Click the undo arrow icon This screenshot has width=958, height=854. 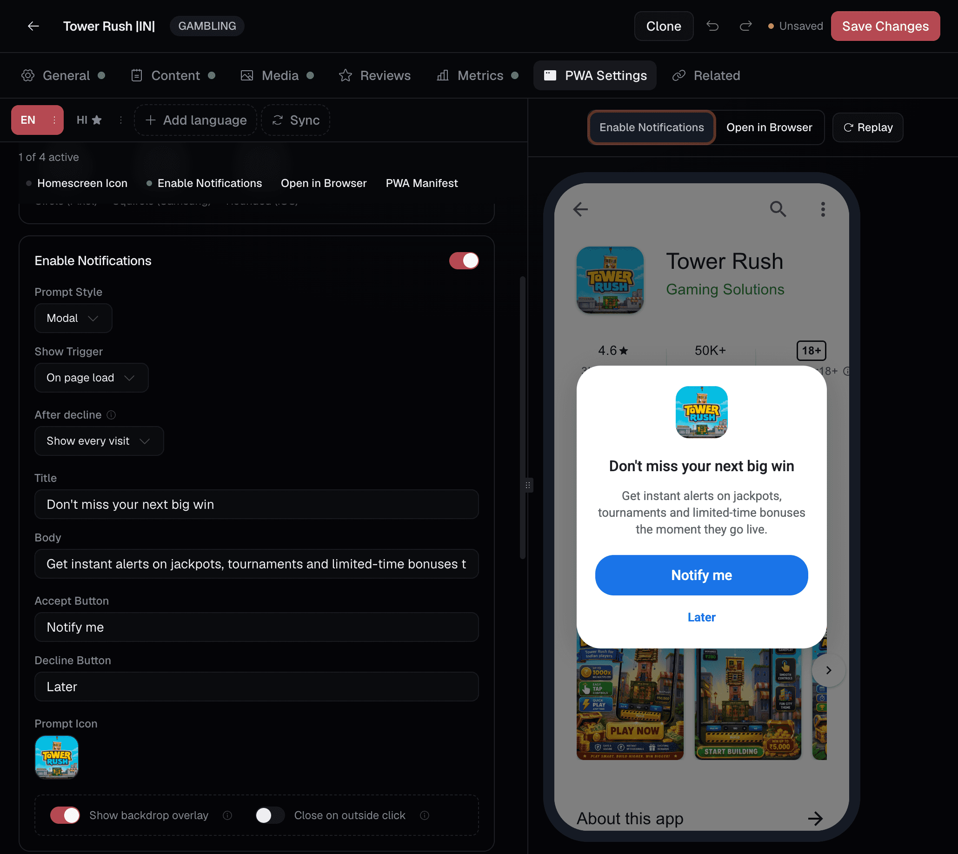[712, 26]
